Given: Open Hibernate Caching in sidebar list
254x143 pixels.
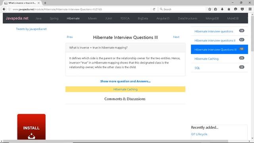Looking at the screenshot, I should 206,59.
